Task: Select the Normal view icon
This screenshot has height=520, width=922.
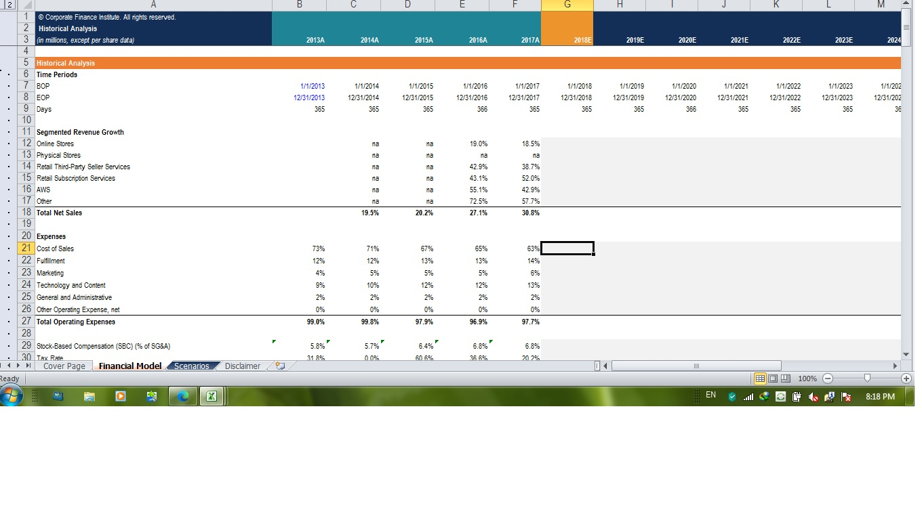Action: [760, 378]
